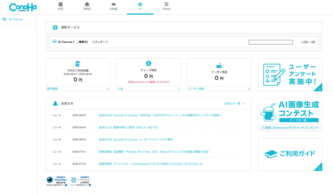Open the 1周年記念 500円OFF campaign news
333x195 pixels.
tap(160, 115)
